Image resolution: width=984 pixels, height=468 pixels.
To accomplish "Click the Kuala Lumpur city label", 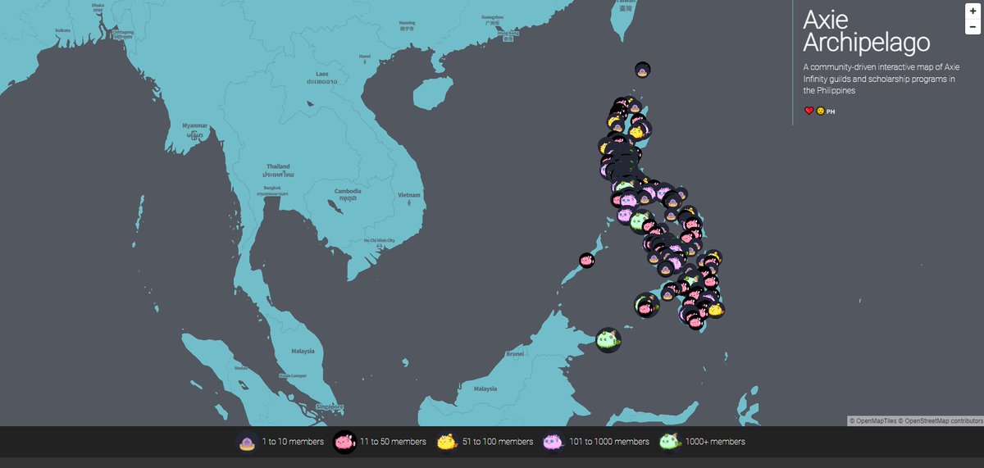I will [x=294, y=375].
